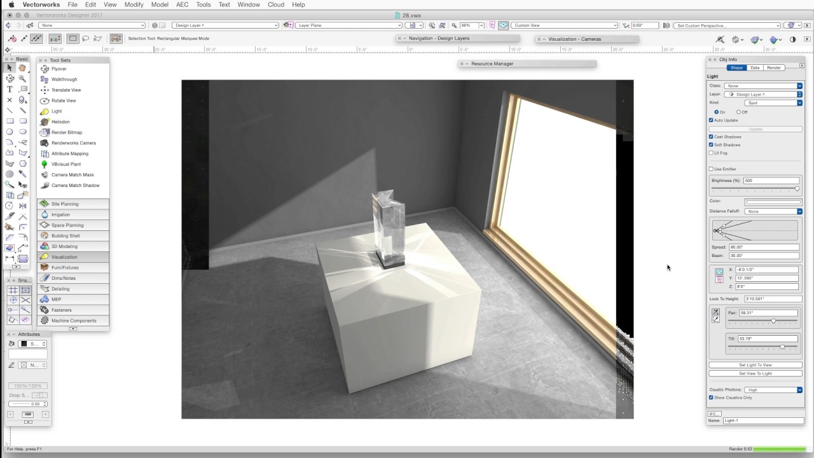Open the Modify menu
The width and height of the screenshot is (814, 458).
tap(134, 4)
